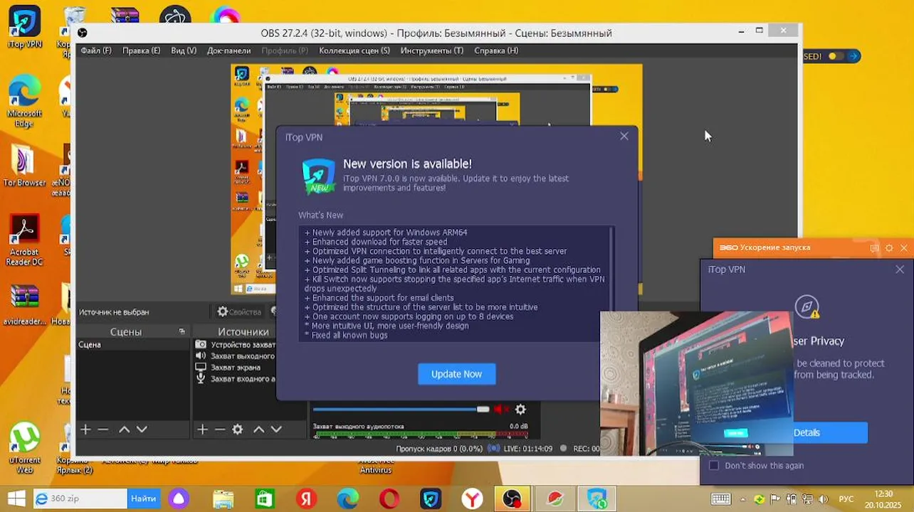This screenshot has height=512, width=914.
Task: Open audio mixer gear settings
Action: coord(520,410)
